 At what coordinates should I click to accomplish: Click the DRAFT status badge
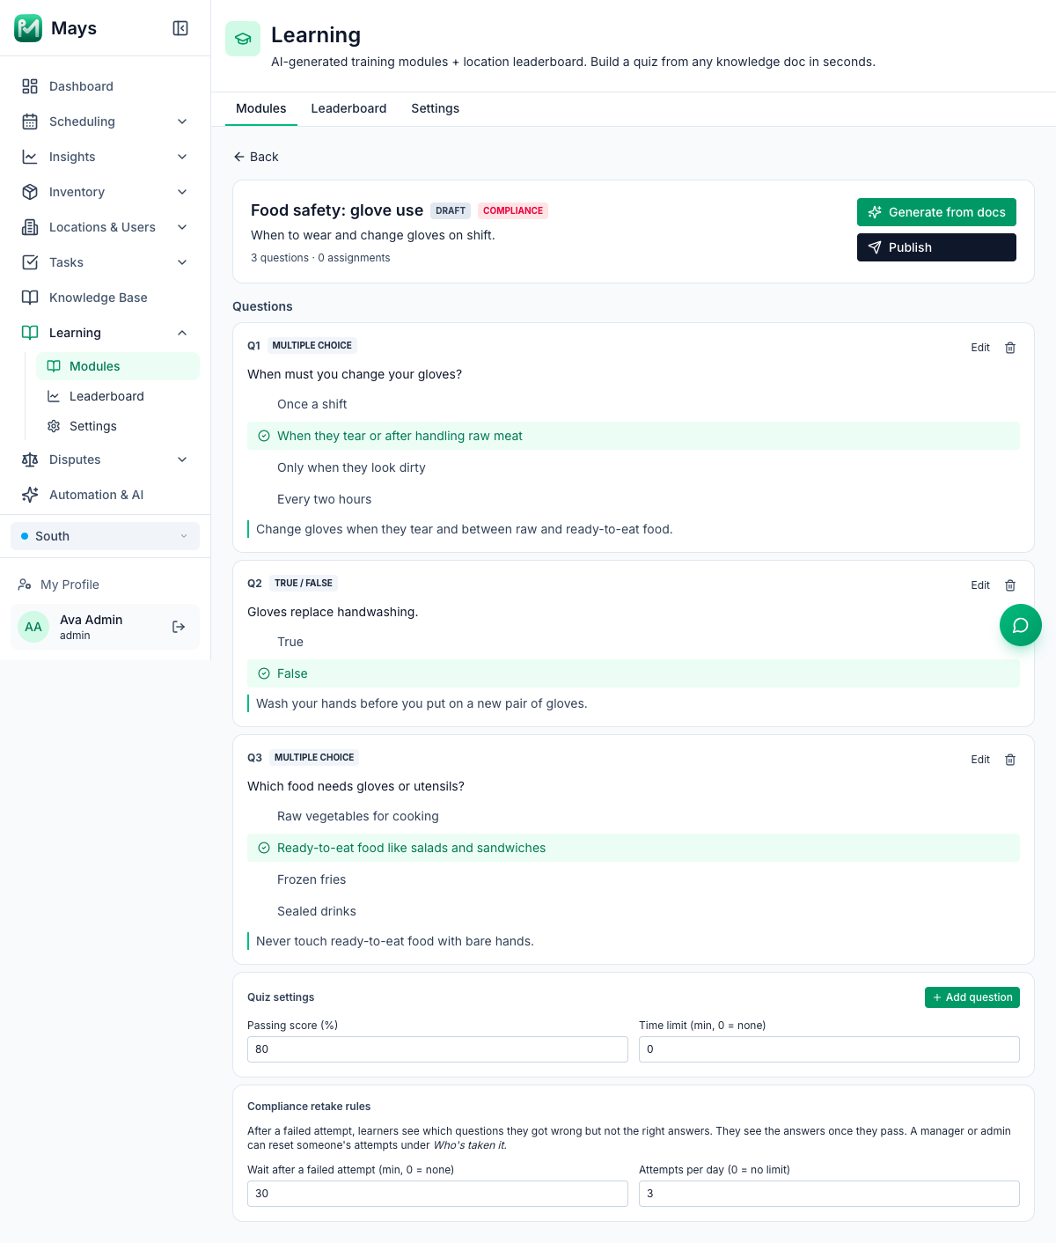[451, 210]
